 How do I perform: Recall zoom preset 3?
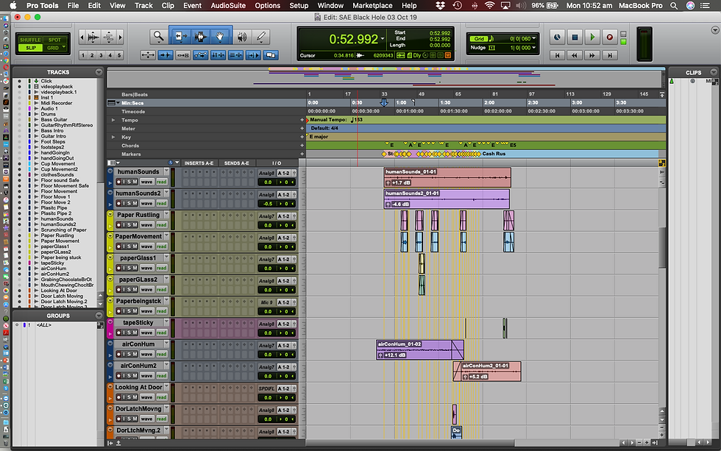(102, 55)
